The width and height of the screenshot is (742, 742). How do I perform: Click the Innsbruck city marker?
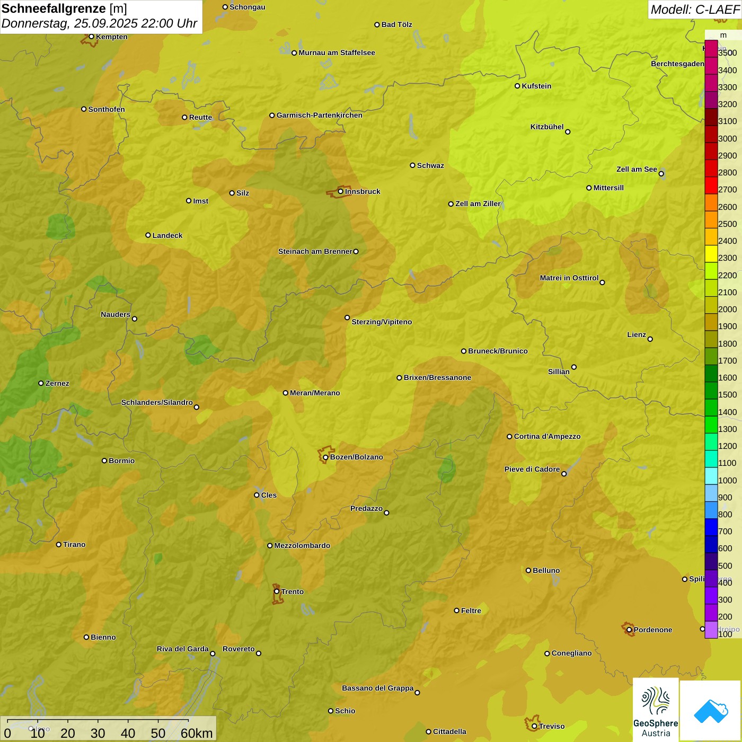point(341,191)
